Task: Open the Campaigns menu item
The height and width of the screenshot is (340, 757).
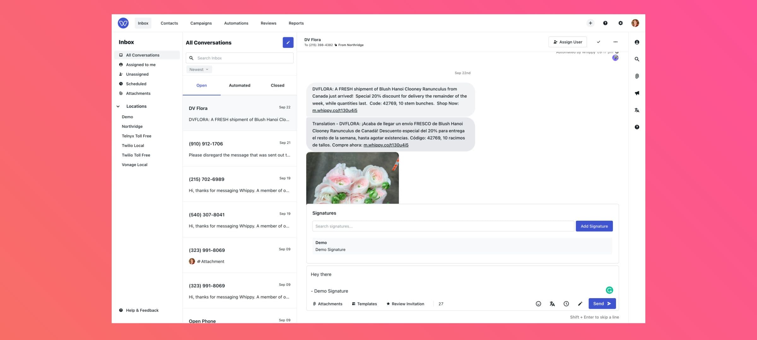Action: pos(201,23)
